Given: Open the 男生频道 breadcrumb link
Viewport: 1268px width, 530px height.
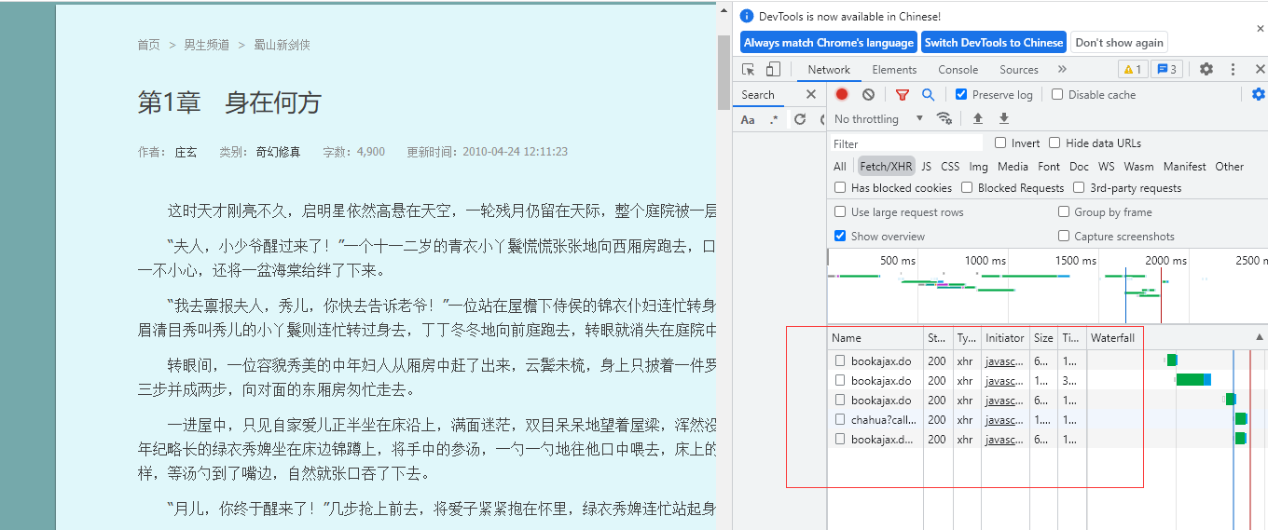Looking at the screenshot, I should [206, 45].
